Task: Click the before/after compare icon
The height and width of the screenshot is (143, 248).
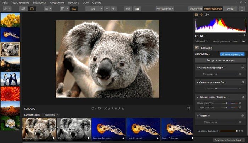Action: (x=136, y=8)
